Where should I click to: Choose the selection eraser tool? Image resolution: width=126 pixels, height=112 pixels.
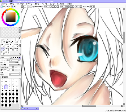[x=17, y=49]
